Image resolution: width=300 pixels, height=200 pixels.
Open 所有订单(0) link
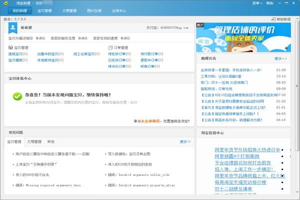point(150,66)
